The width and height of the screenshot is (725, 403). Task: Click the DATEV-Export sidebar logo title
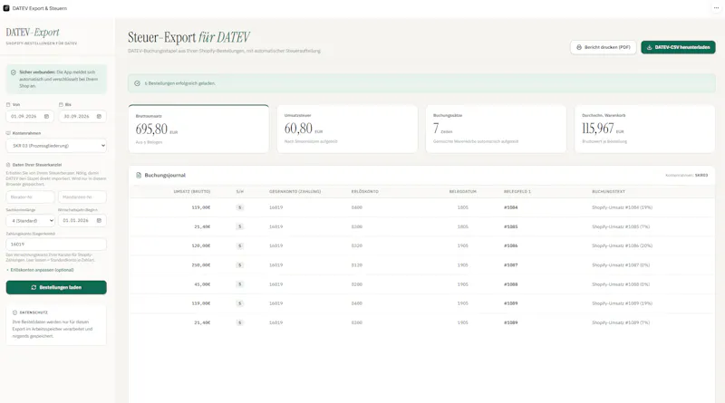tap(33, 32)
